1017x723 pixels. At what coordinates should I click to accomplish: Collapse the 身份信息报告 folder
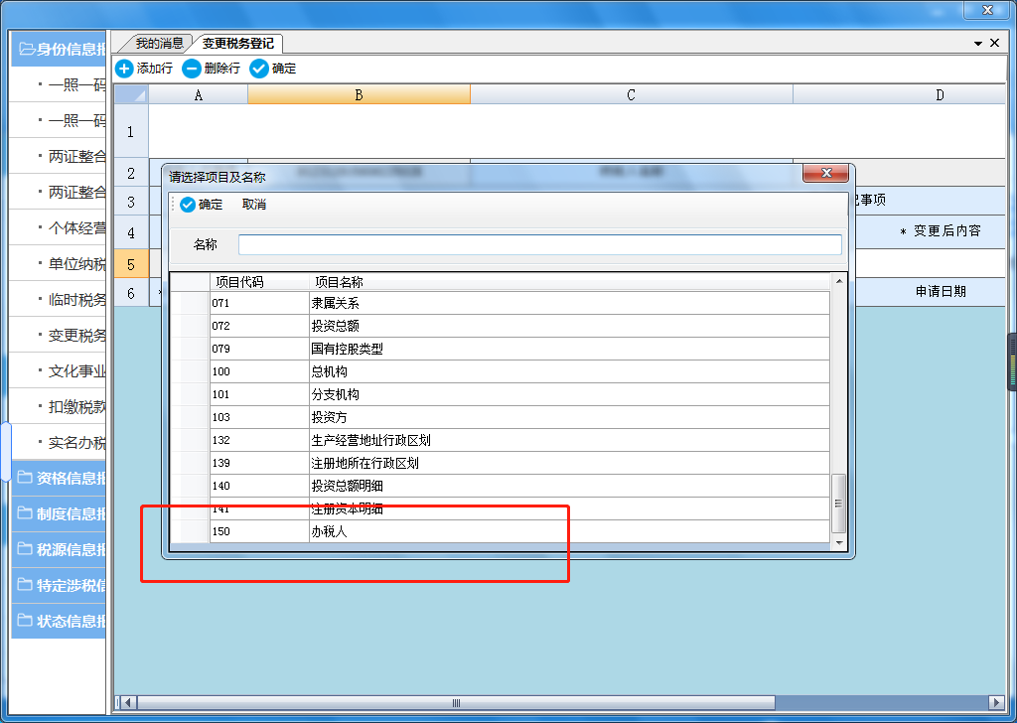(x=59, y=49)
